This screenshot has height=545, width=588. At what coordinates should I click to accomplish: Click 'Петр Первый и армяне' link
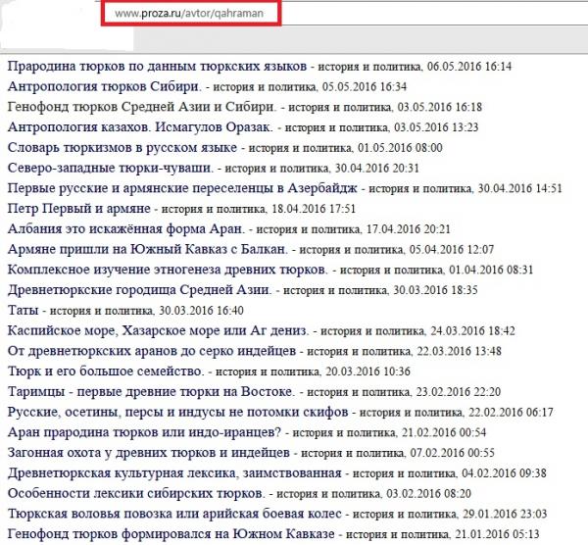click(78, 209)
